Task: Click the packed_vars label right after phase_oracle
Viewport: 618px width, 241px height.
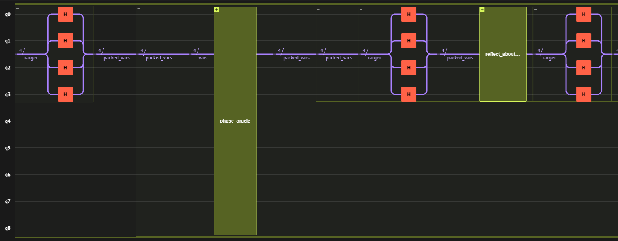Action: point(296,58)
